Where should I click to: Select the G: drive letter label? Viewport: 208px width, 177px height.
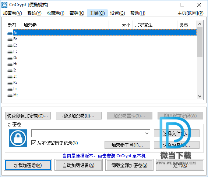point(15,58)
